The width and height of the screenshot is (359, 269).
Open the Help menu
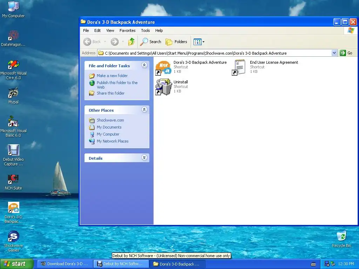[x=159, y=30]
